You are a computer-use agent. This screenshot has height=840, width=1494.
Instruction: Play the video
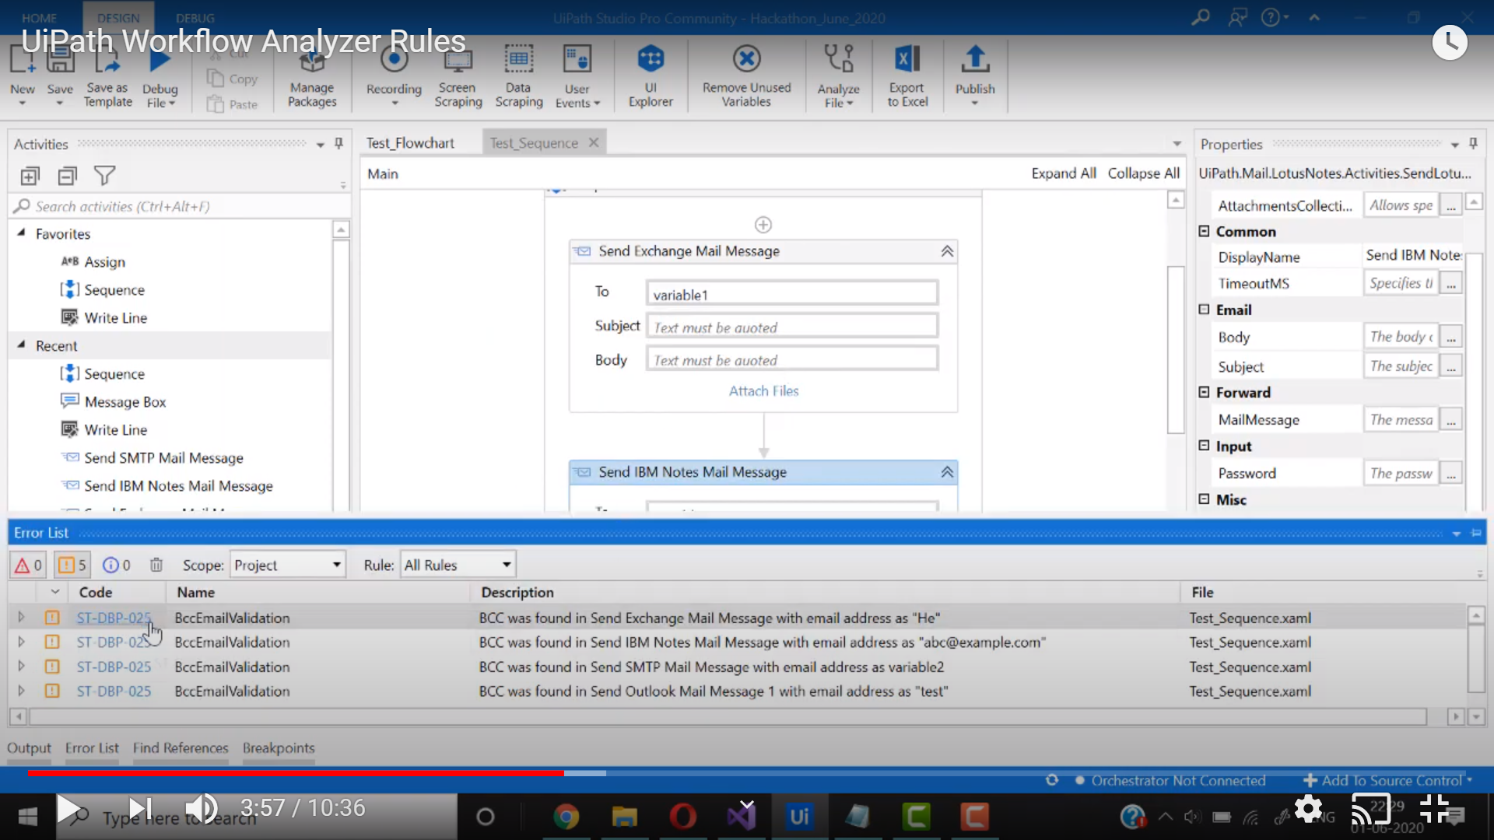(x=70, y=809)
